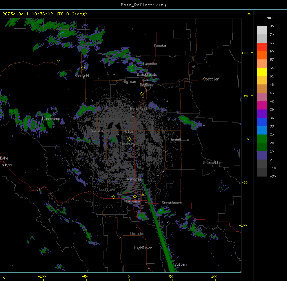Select the green legend swatch between 30 and 20
The width and height of the screenshot is (287, 281).
(x=262, y=139)
